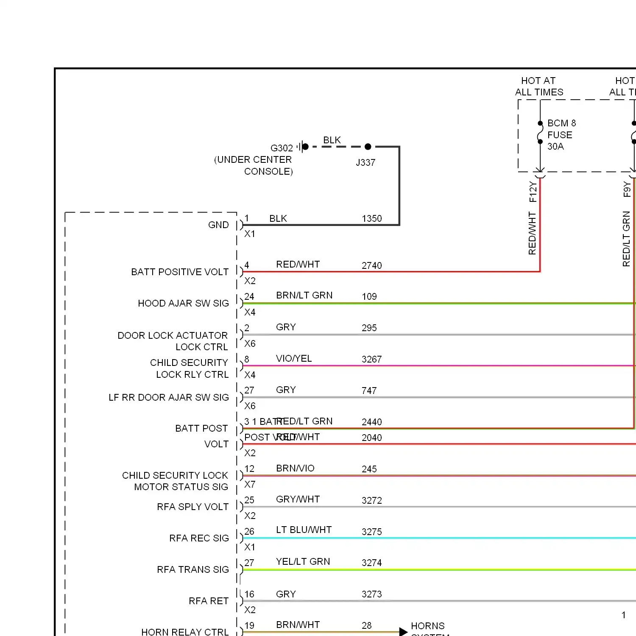The height and width of the screenshot is (636, 636).
Task: Click circuit number 3275
Action: [x=372, y=532]
